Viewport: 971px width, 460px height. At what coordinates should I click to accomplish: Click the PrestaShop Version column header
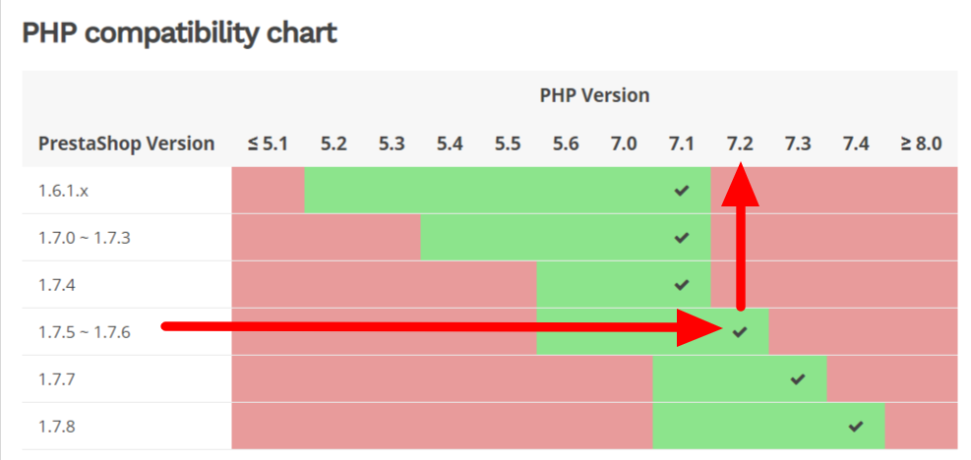point(126,144)
